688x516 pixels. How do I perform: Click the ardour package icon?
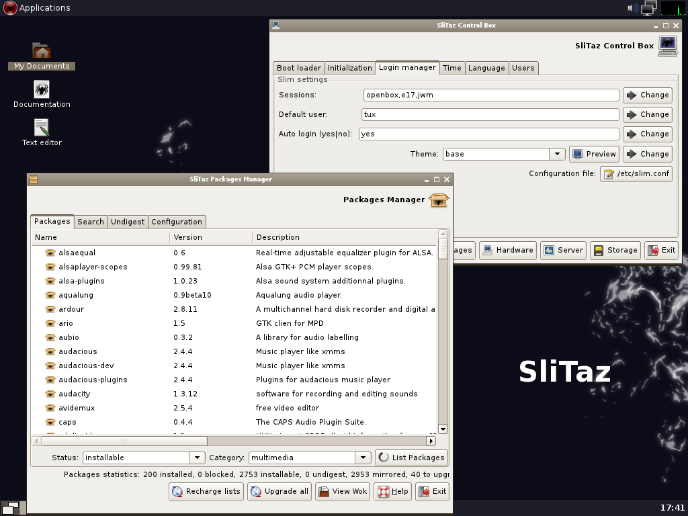50,309
